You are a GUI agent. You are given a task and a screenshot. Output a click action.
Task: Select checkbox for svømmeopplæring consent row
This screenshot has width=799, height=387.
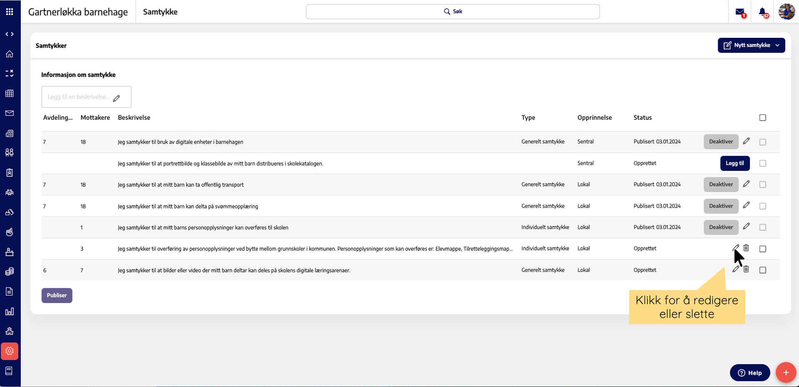coord(762,206)
